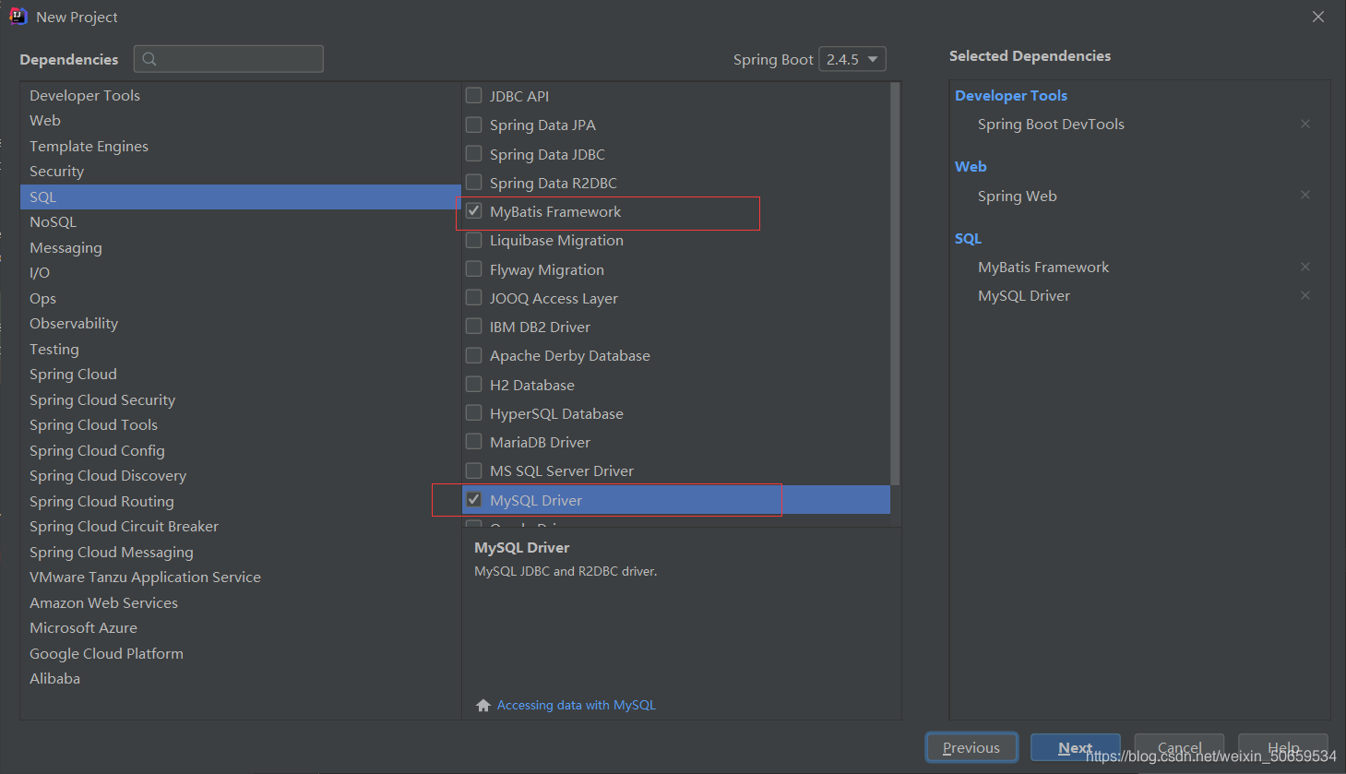The image size is (1346, 774).
Task: Select the Developer Tools category
Action: pyautogui.click(x=241, y=95)
